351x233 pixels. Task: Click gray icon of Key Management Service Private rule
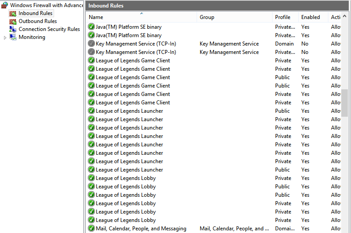91,52
